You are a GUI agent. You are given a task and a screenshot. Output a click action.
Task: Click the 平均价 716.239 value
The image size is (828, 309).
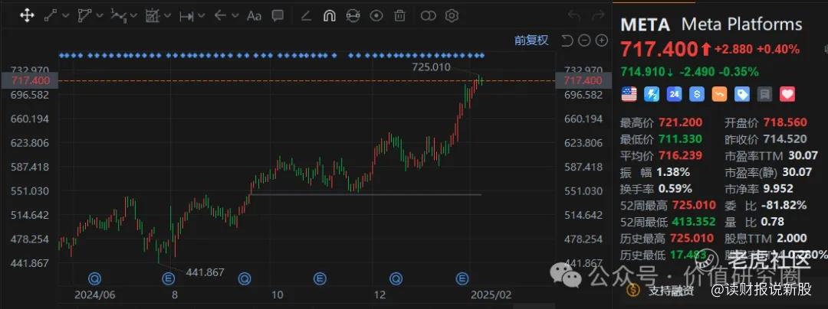pos(679,155)
